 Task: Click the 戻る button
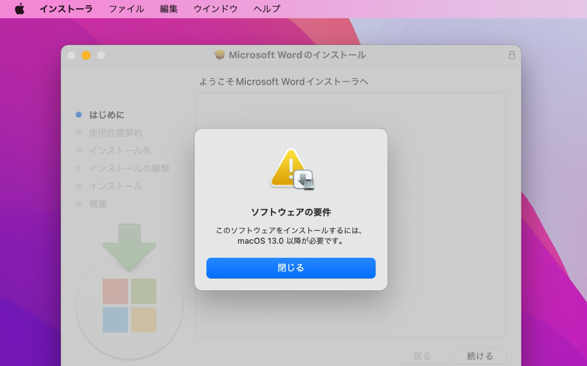click(x=422, y=356)
